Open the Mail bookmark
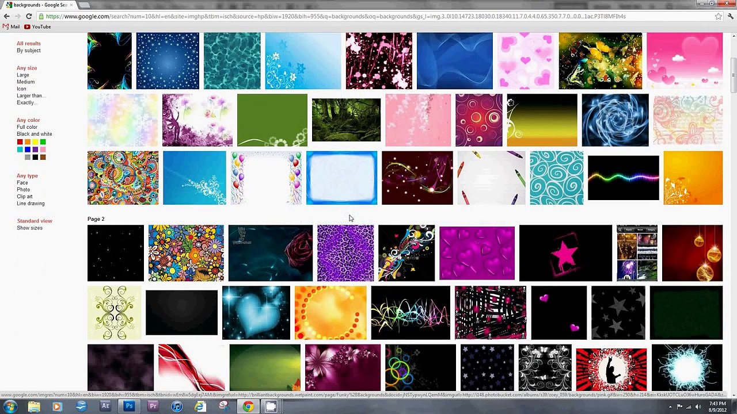Viewport: 737px width, 414px height. point(11,26)
